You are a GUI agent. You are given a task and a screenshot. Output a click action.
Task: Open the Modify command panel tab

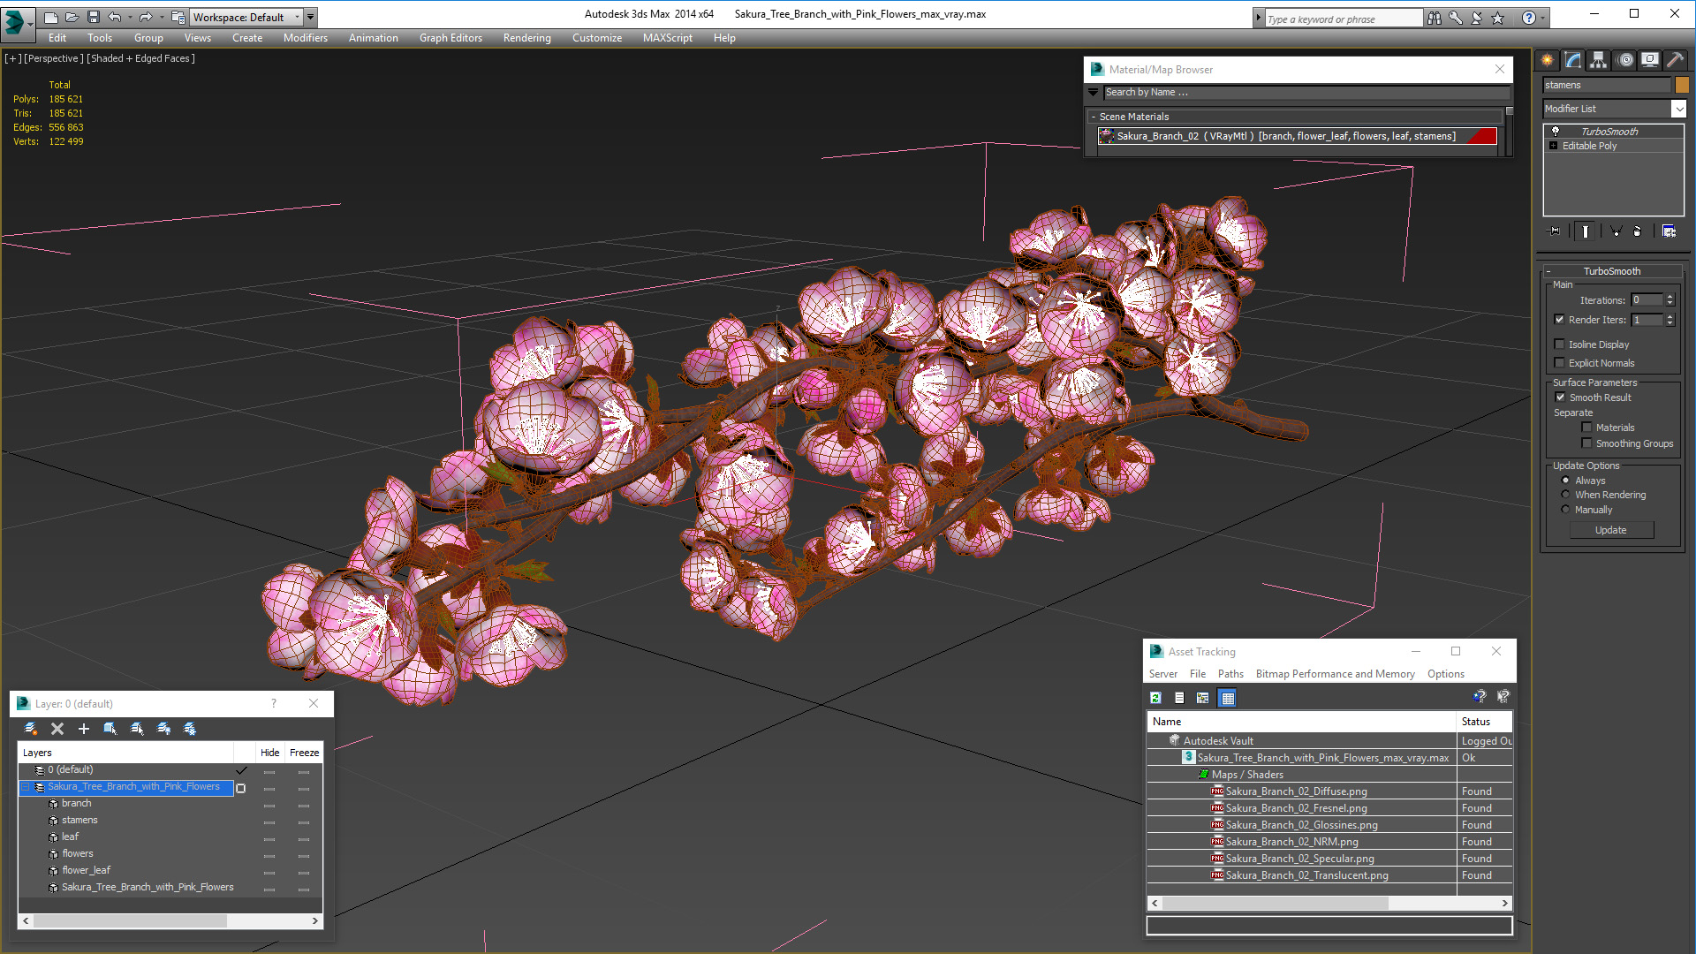coord(1573,60)
